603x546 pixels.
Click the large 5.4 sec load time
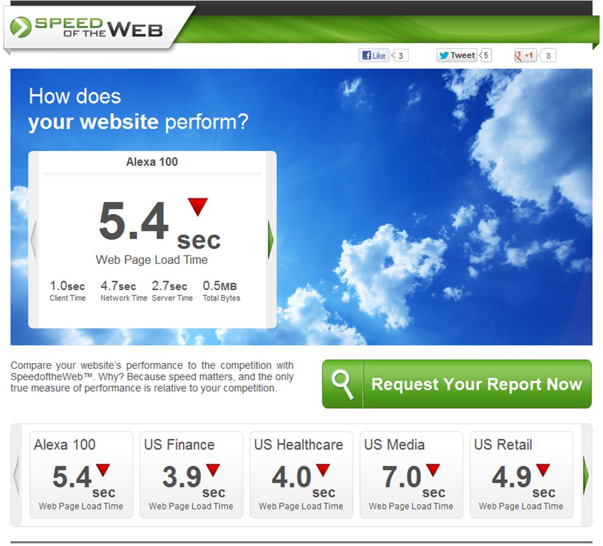click(159, 226)
